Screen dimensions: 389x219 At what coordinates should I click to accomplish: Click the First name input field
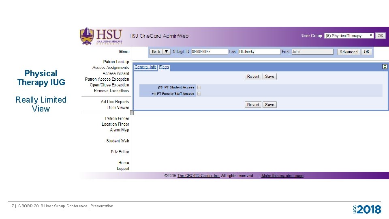tap(312, 52)
